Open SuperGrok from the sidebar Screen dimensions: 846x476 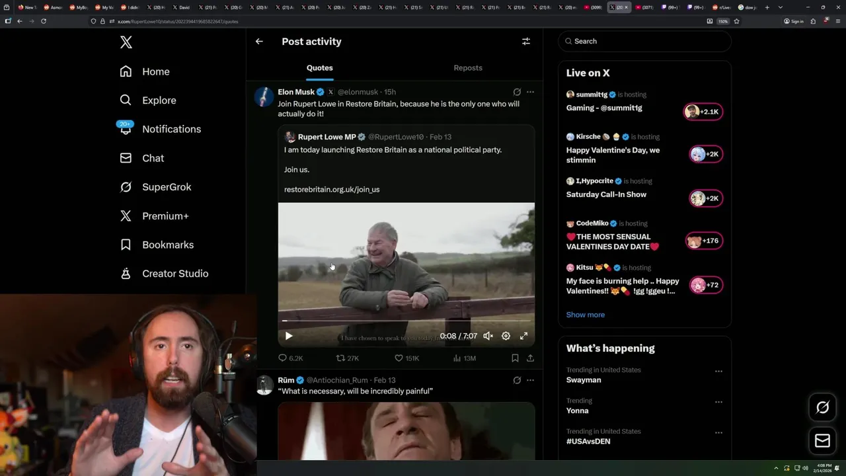155,187
